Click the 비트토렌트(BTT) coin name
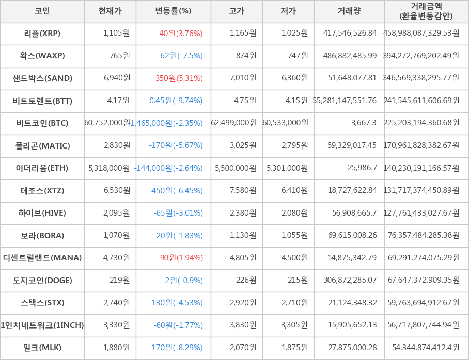The width and height of the screenshot is (469, 361). point(42,101)
